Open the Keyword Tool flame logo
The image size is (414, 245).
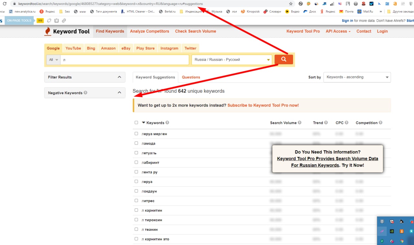click(48, 31)
